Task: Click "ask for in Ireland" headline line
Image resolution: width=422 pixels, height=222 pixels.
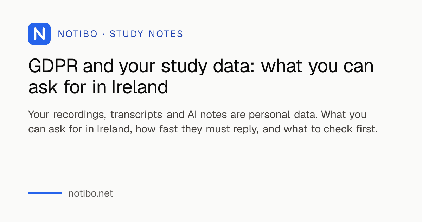Action: click(x=98, y=87)
